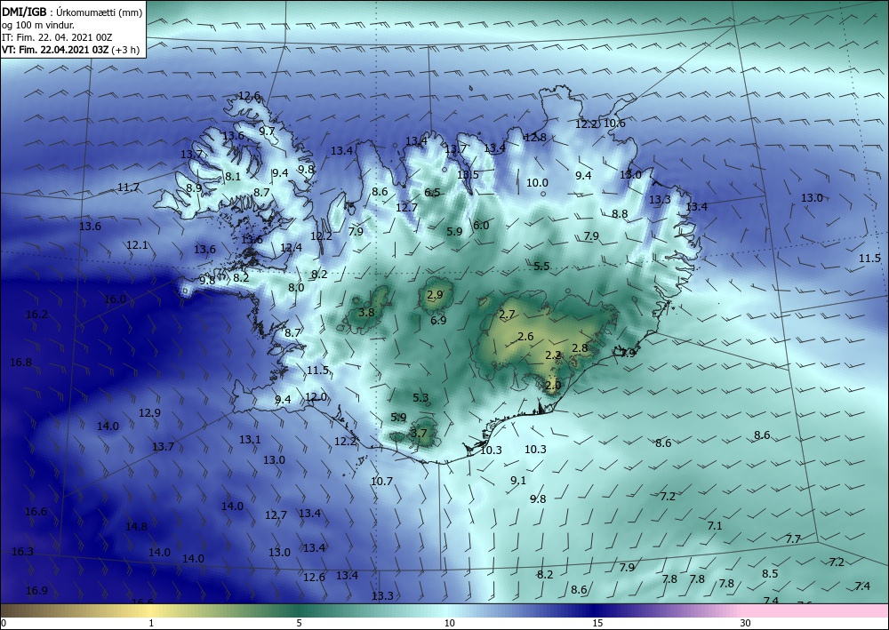889x630 pixels.
Task: Click the 12.9 map value
Action: (149, 412)
